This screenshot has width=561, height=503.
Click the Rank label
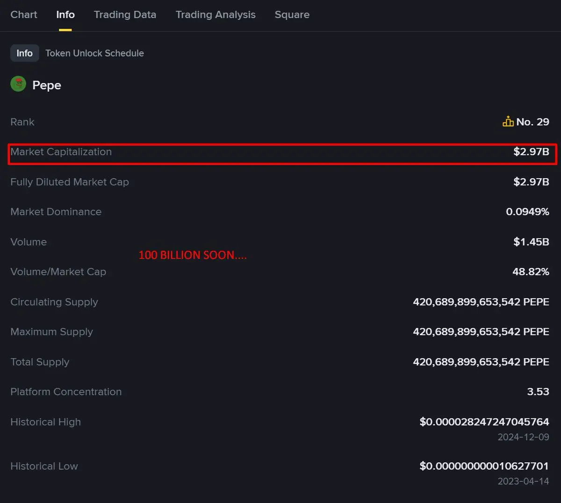[x=22, y=122]
